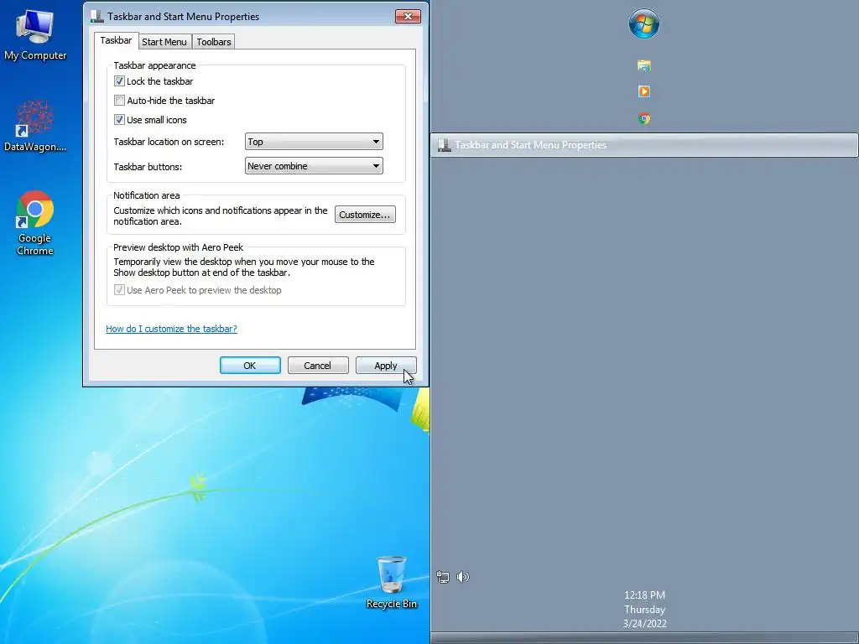Select the Recycle Bin icon
Screen dimensions: 859x644
click(391, 583)
